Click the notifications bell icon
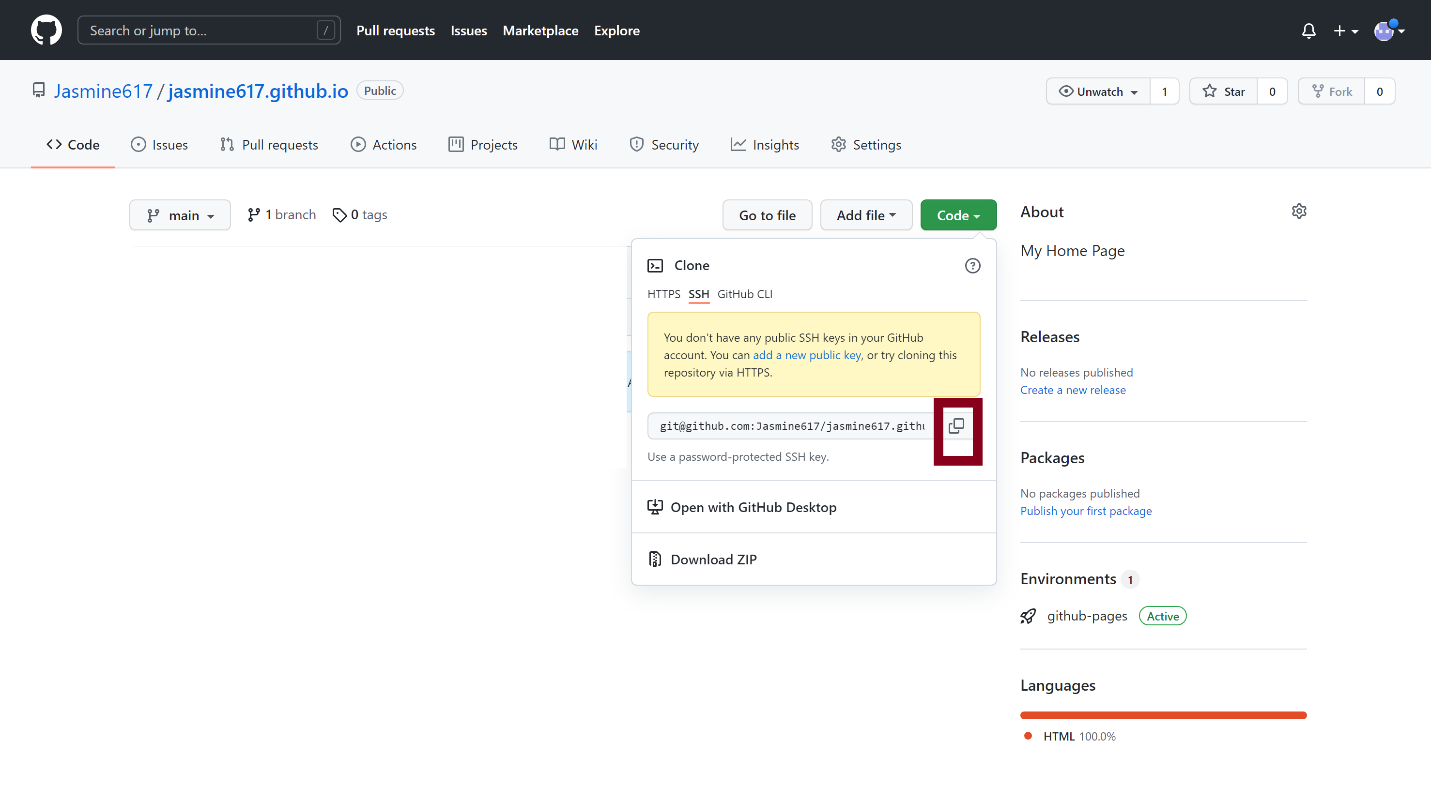Screen dimensions: 1431x787 pyautogui.click(x=1309, y=29)
